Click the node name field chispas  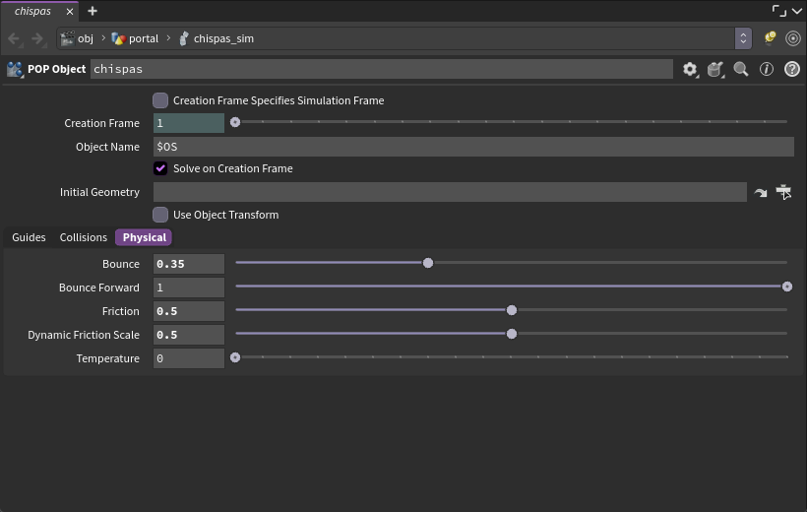click(x=382, y=69)
